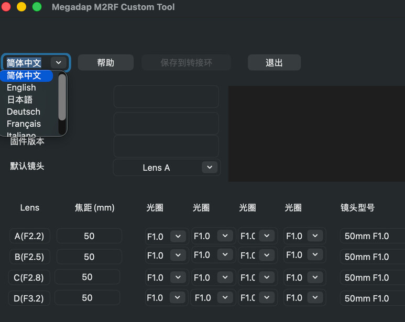The width and height of the screenshot is (405, 322).
Task: Open the language selector dropdown
Action: pyautogui.click(x=59, y=63)
